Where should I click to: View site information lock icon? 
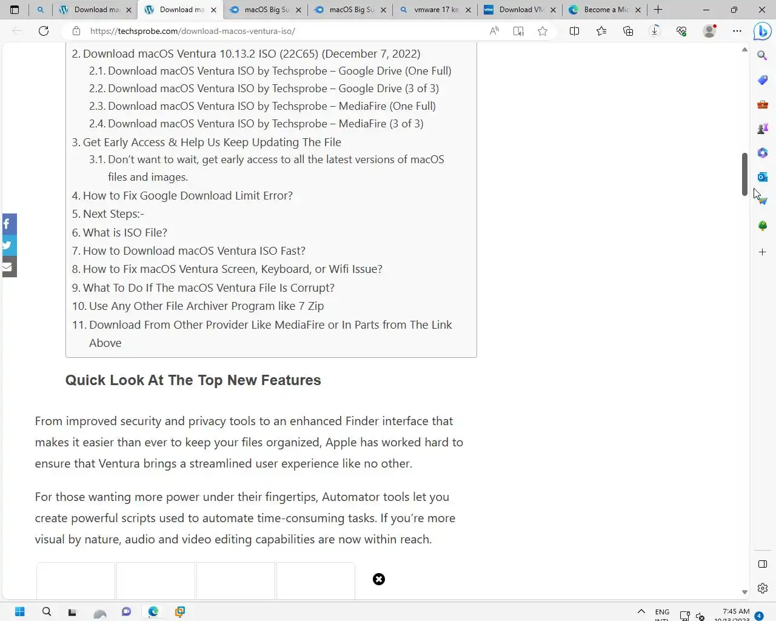76,31
